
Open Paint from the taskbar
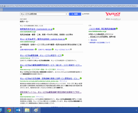pyautogui.click(x=36, y=110)
